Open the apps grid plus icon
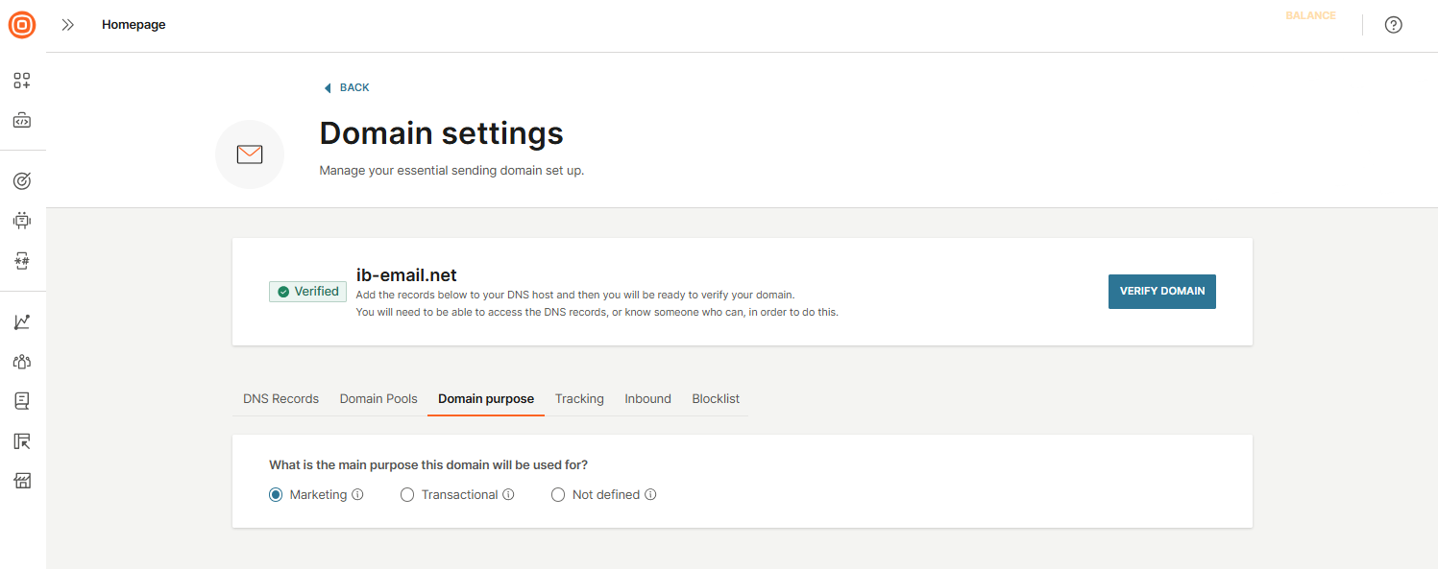This screenshot has height=569, width=1438. [x=22, y=81]
